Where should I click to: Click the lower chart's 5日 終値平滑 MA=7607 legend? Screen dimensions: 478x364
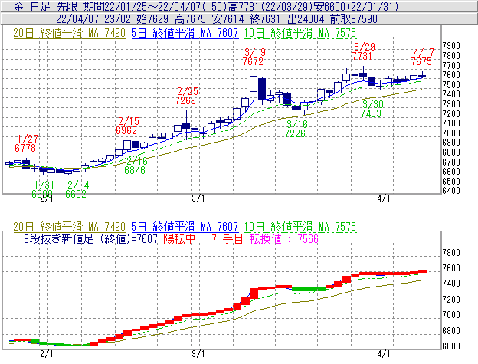click(x=185, y=227)
